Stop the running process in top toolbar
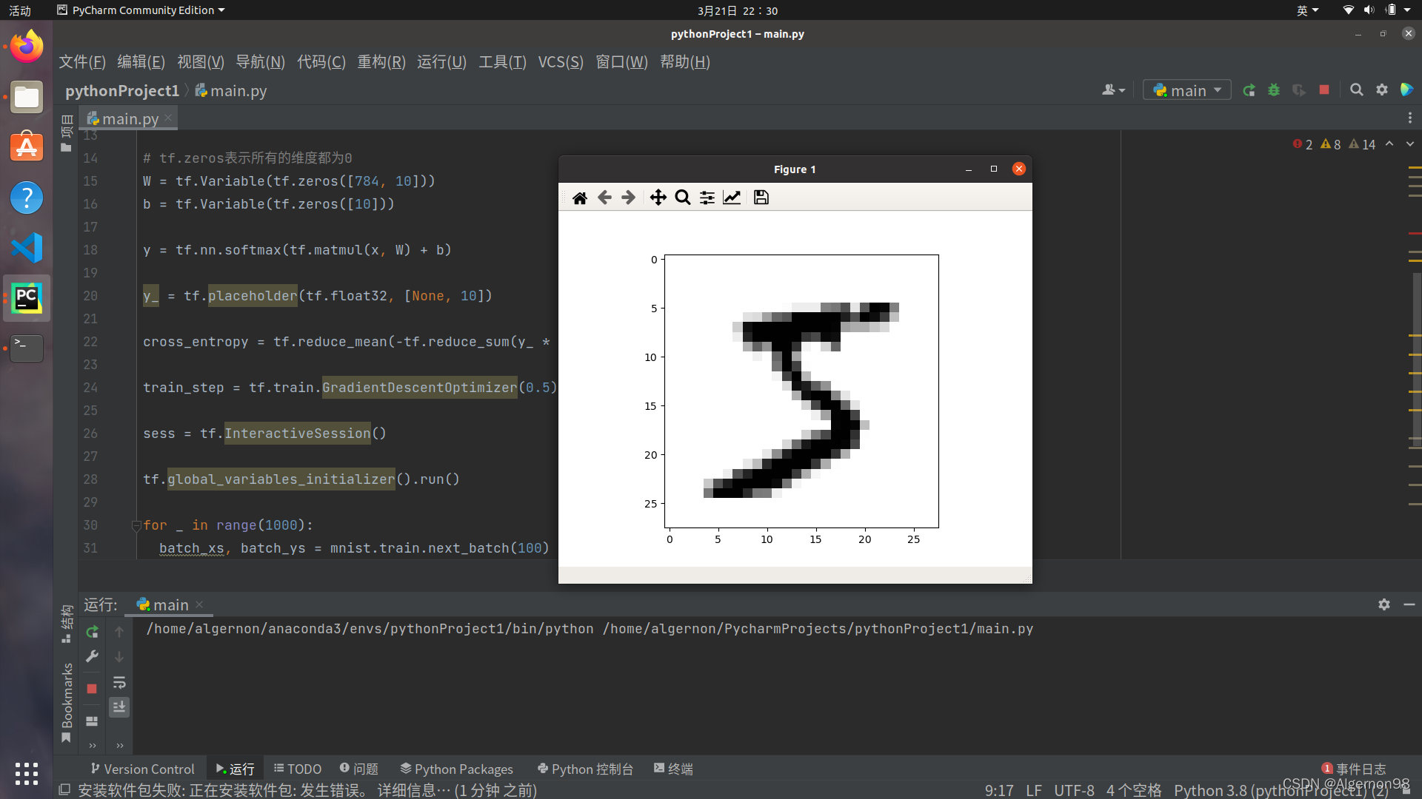Viewport: 1422px width, 799px height. tap(1324, 90)
